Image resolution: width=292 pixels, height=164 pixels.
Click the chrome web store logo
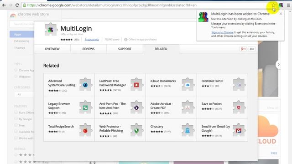pyautogui.click(x=30, y=14)
